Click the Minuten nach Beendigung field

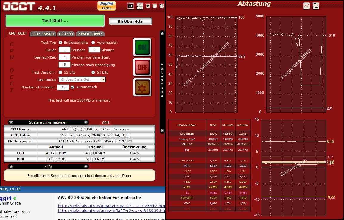[x=65, y=65]
